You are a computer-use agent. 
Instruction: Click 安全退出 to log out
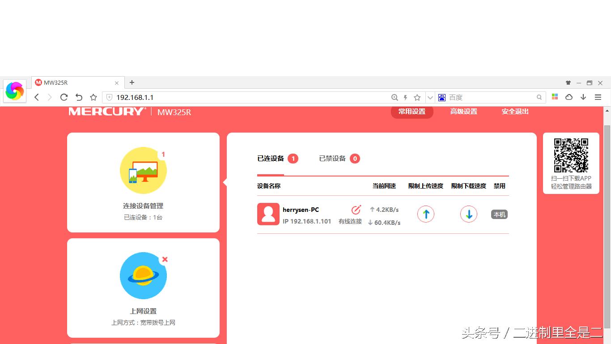(x=515, y=112)
